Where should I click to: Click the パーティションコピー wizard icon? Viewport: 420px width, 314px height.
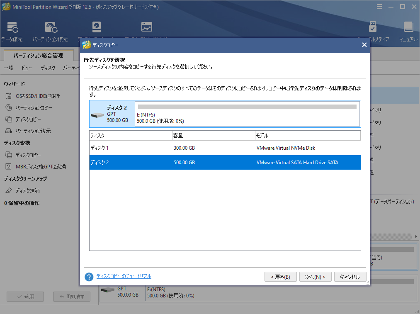click(9, 108)
